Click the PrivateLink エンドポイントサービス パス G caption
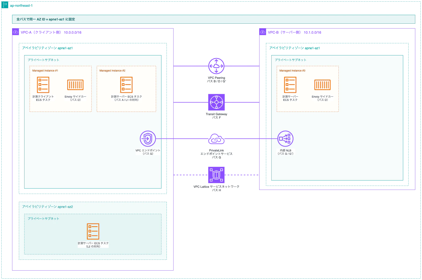Image resolution: width=422 pixels, height=280 pixels. [x=216, y=154]
